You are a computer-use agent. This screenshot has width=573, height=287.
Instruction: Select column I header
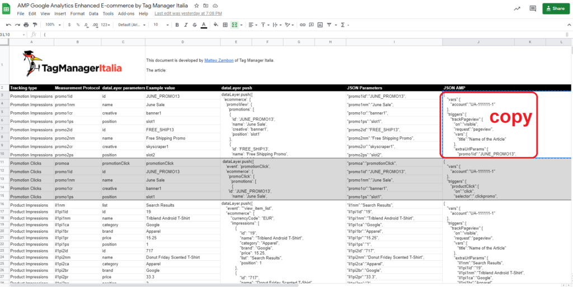pos(394,42)
